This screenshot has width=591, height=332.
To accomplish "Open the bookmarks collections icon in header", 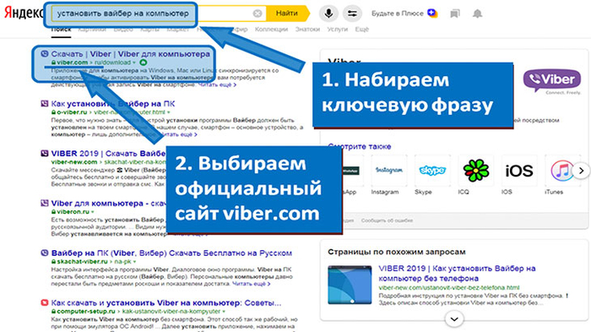I will (x=455, y=14).
